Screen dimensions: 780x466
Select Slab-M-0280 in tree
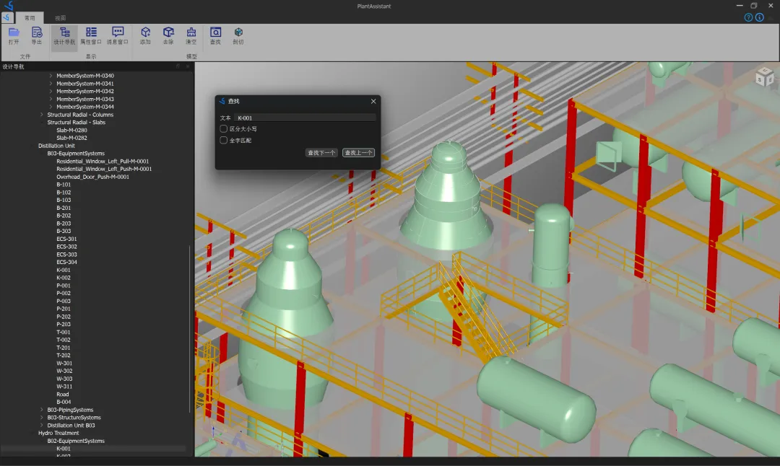(x=71, y=130)
